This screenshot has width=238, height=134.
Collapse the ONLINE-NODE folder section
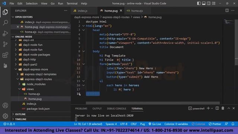[23, 36]
